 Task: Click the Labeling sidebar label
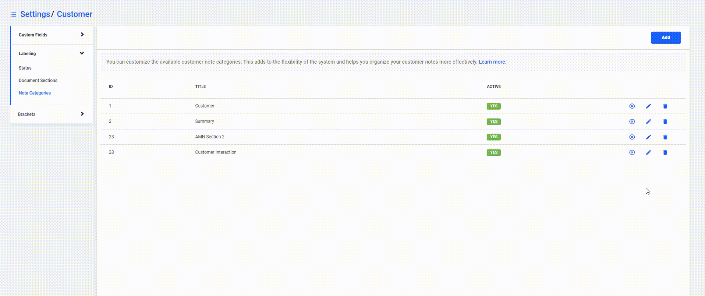tap(27, 54)
